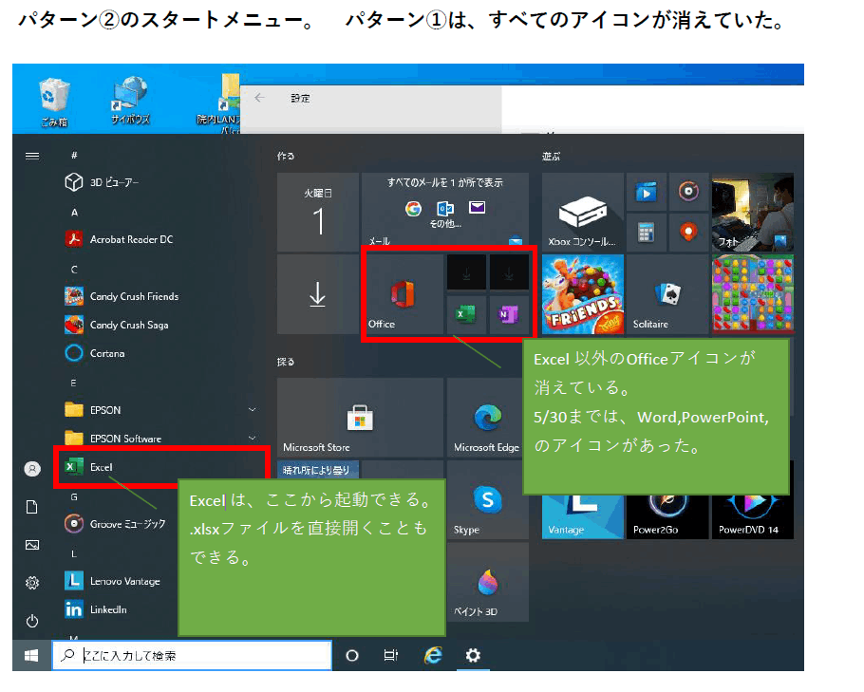Open the weather tile 晴れ所により曇り
The height and width of the screenshot is (692, 864).
(x=318, y=470)
